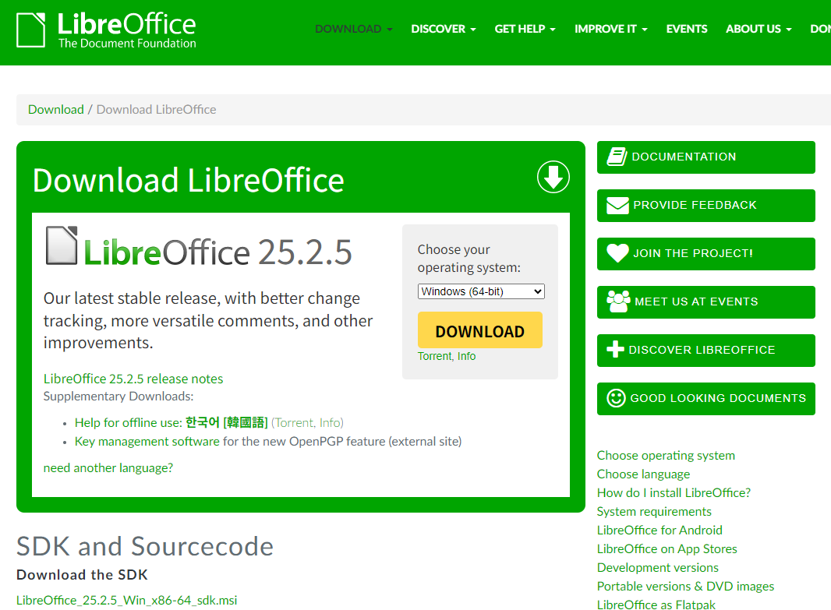Open the Download menu in navigation
Viewport: 831px width, 610px height.
[353, 29]
